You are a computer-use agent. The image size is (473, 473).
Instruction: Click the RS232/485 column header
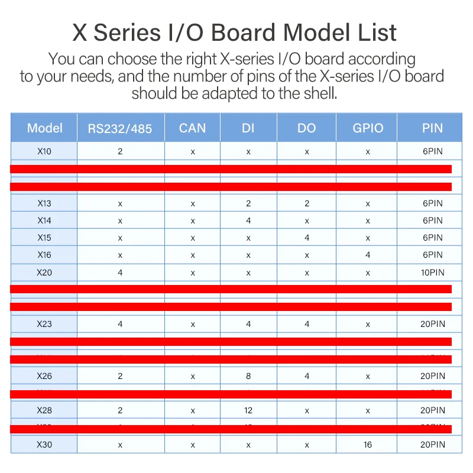[120, 128]
